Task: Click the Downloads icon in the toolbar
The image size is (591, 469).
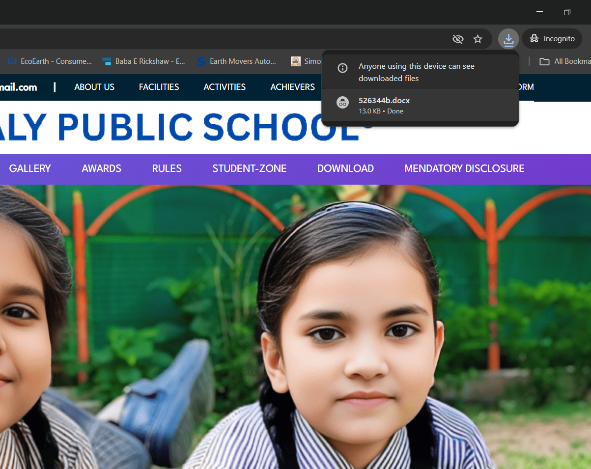Action: [508, 39]
